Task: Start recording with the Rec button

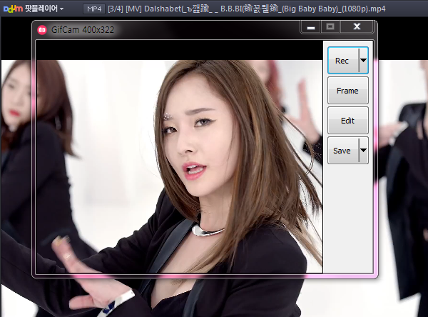Action: (x=342, y=61)
